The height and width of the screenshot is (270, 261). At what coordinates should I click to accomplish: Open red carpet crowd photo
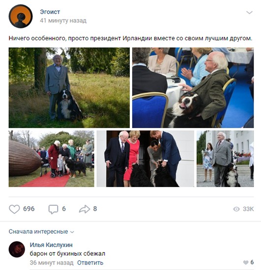click(x=52, y=159)
